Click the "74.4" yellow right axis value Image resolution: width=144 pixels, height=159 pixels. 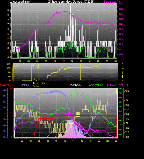pyautogui.click(x=127, y=91)
